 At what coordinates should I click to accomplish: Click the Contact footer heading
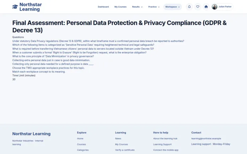(196, 133)
